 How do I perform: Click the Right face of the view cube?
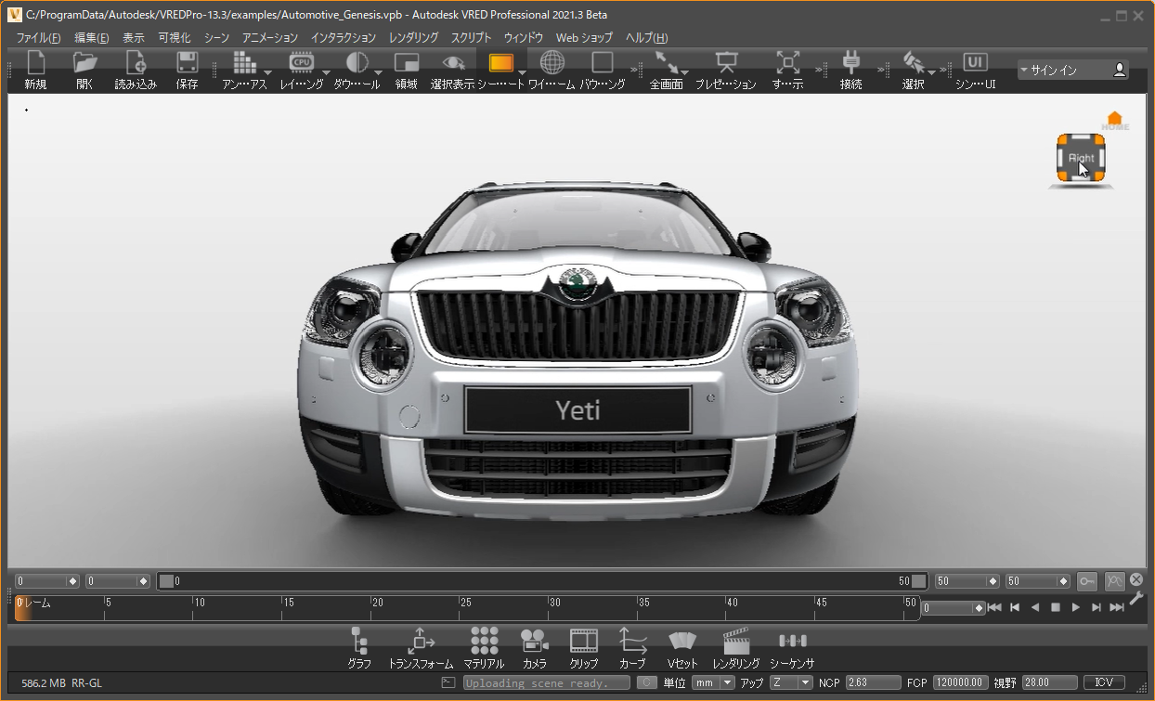pyautogui.click(x=1081, y=158)
